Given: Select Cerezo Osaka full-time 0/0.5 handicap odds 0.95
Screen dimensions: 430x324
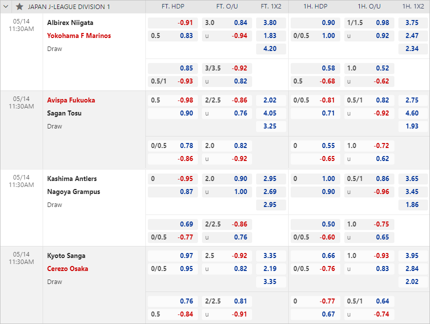Looking at the screenshot, I should coord(173,268).
